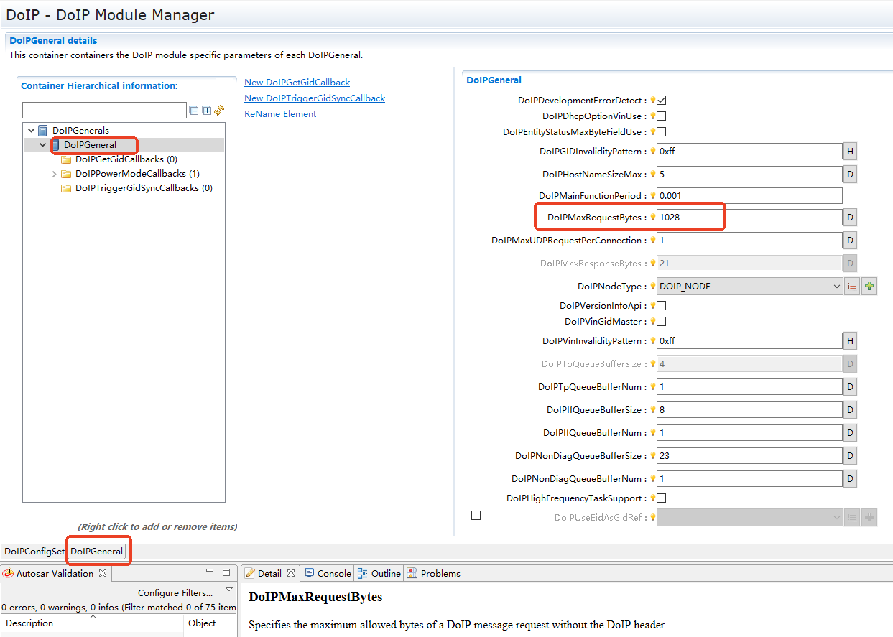This screenshot has height=637, width=893.
Task: Click into the DoIPMainFunctionPeriod value field
Action: (749, 195)
